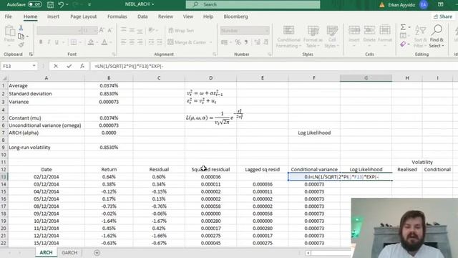Open the Undo history dropdown
This screenshot has height=258, width=458.
(x=67, y=4)
